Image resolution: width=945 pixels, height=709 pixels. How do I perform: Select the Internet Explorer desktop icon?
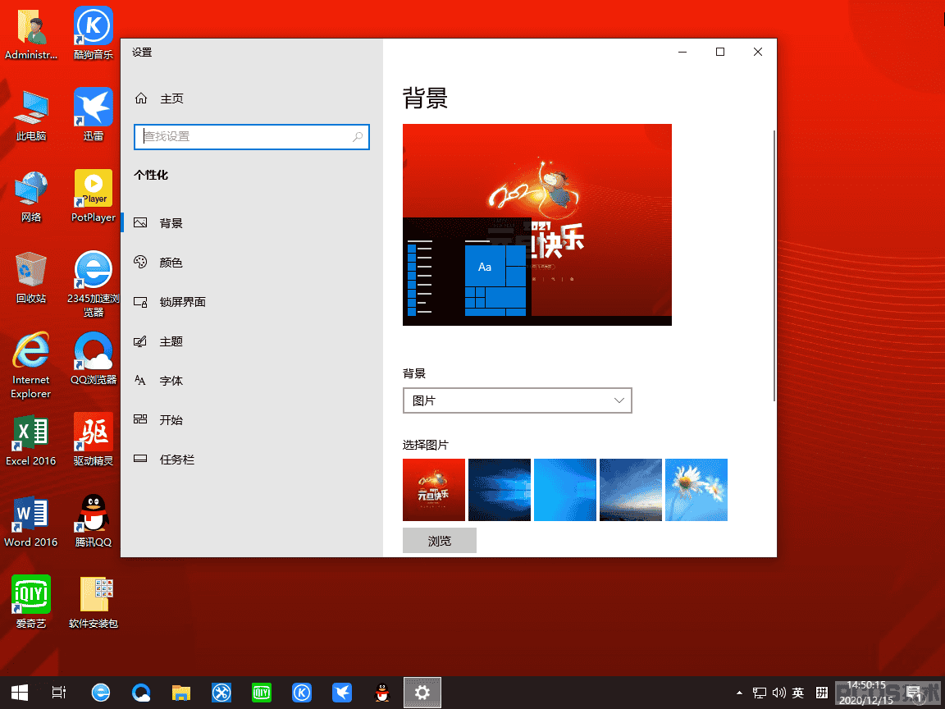coord(31,365)
